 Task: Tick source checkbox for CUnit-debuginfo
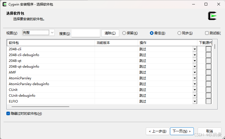click(208, 96)
